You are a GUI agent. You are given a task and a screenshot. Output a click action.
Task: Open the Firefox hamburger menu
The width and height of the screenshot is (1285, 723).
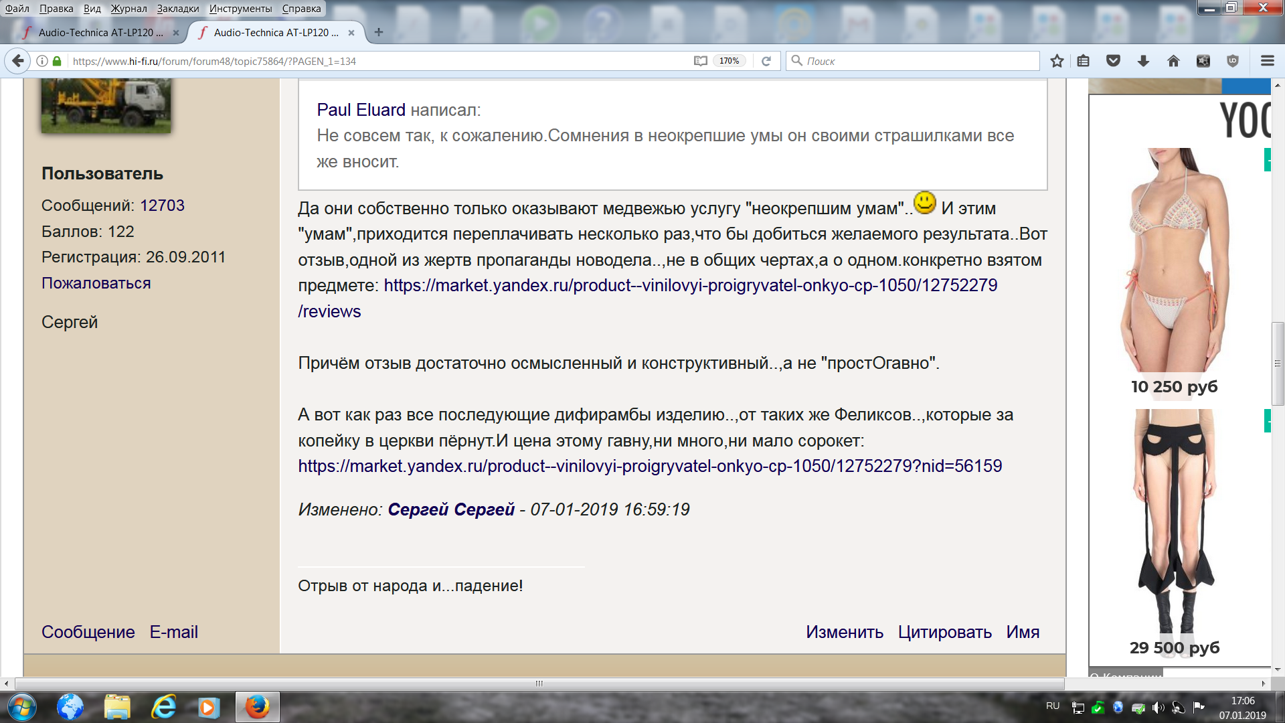click(x=1267, y=61)
